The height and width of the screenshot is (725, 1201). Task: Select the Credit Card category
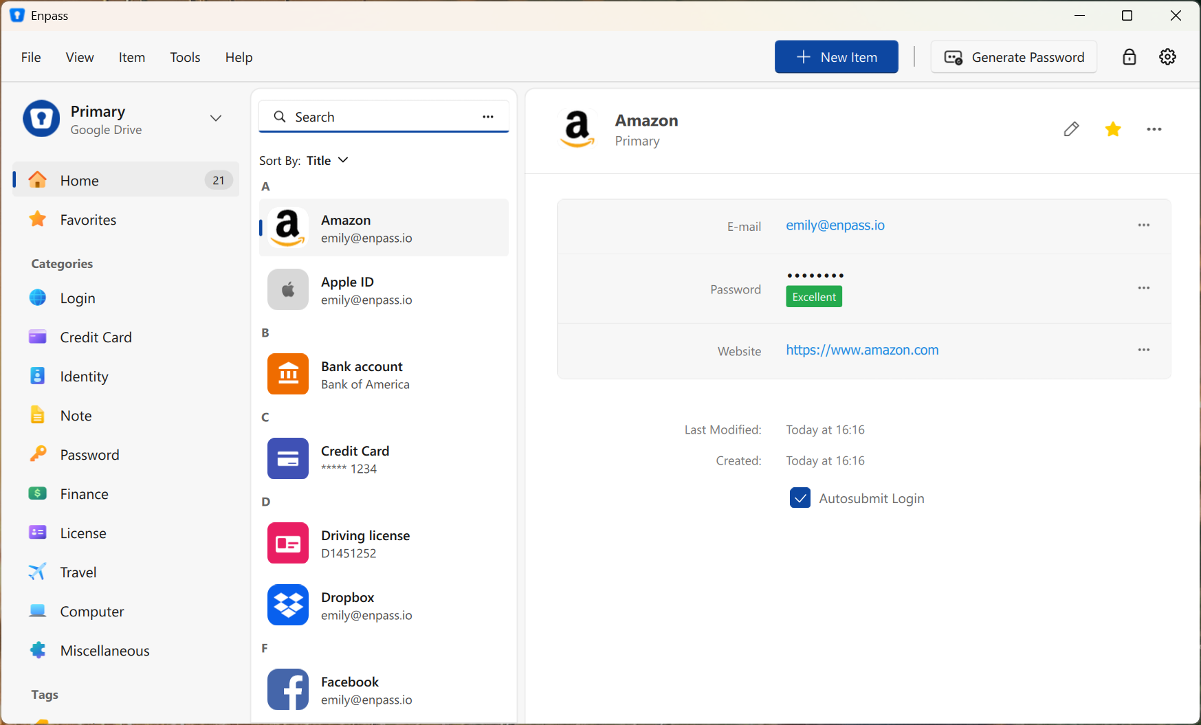(x=126, y=337)
